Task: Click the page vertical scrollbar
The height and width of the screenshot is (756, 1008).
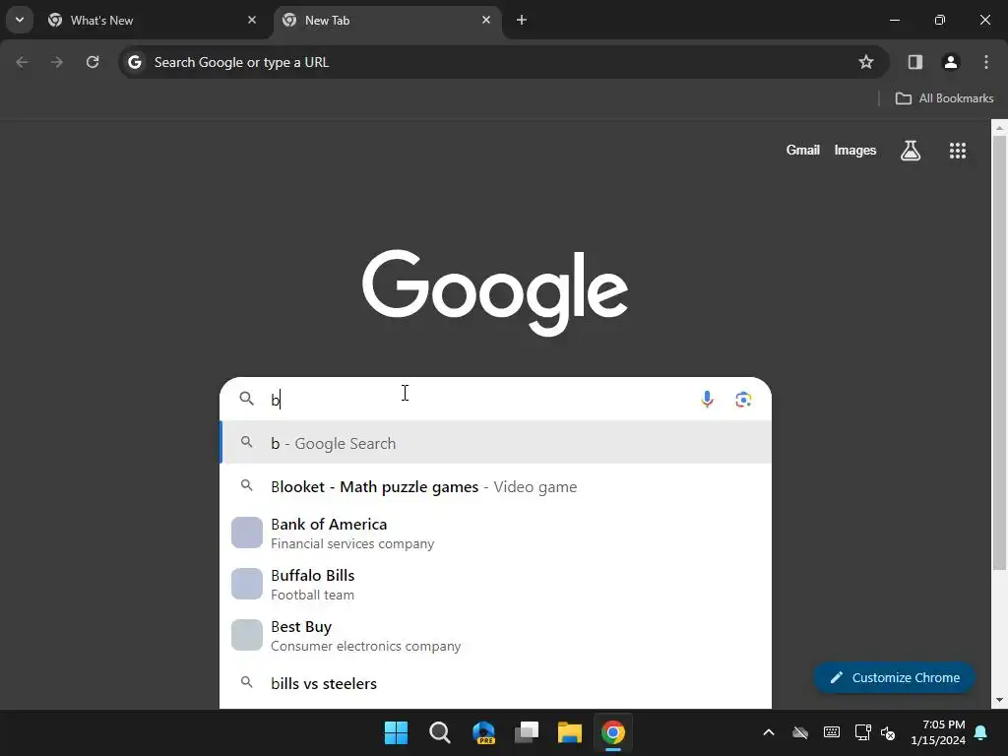Action: coord(999,353)
